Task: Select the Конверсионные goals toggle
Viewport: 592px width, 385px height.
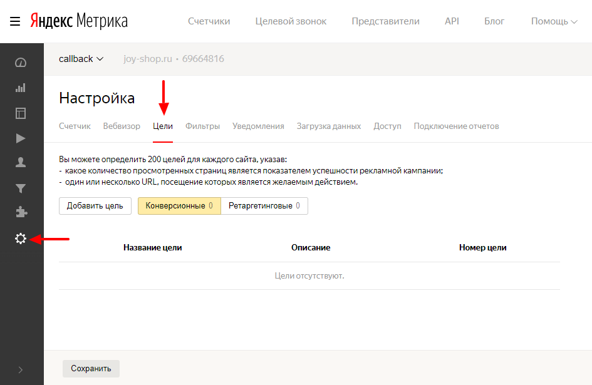Action: click(179, 206)
